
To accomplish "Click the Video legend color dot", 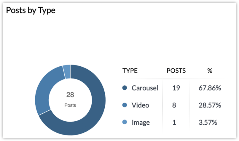I will click(125, 105).
